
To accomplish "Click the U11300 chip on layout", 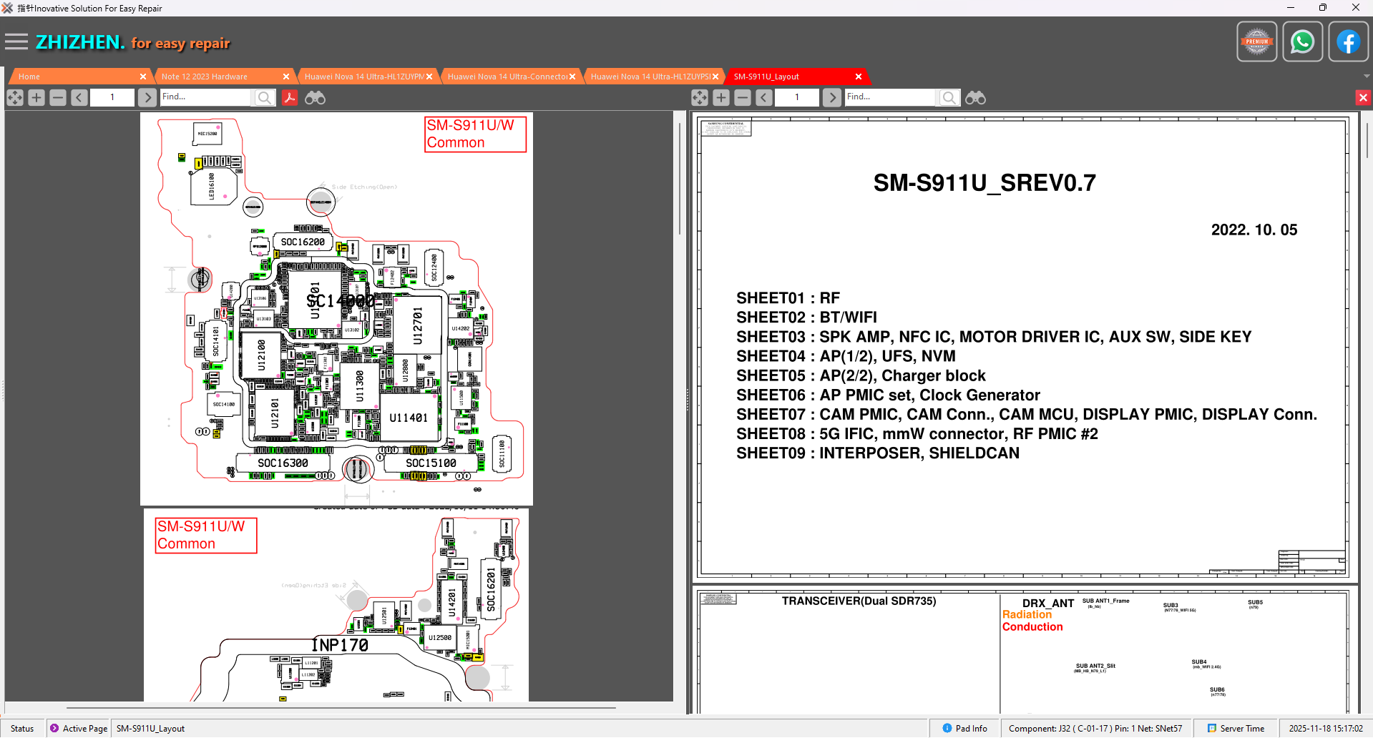I will click(359, 386).
